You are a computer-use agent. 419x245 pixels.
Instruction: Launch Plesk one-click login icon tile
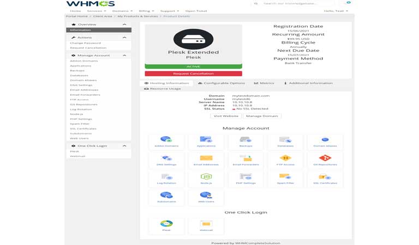coord(166,226)
